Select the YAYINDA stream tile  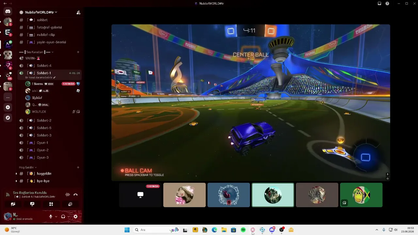click(x=140, y=195)
